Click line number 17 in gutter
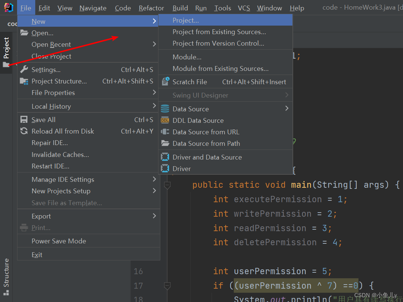This screenshot has width=403, height=302. click(138, 286)
